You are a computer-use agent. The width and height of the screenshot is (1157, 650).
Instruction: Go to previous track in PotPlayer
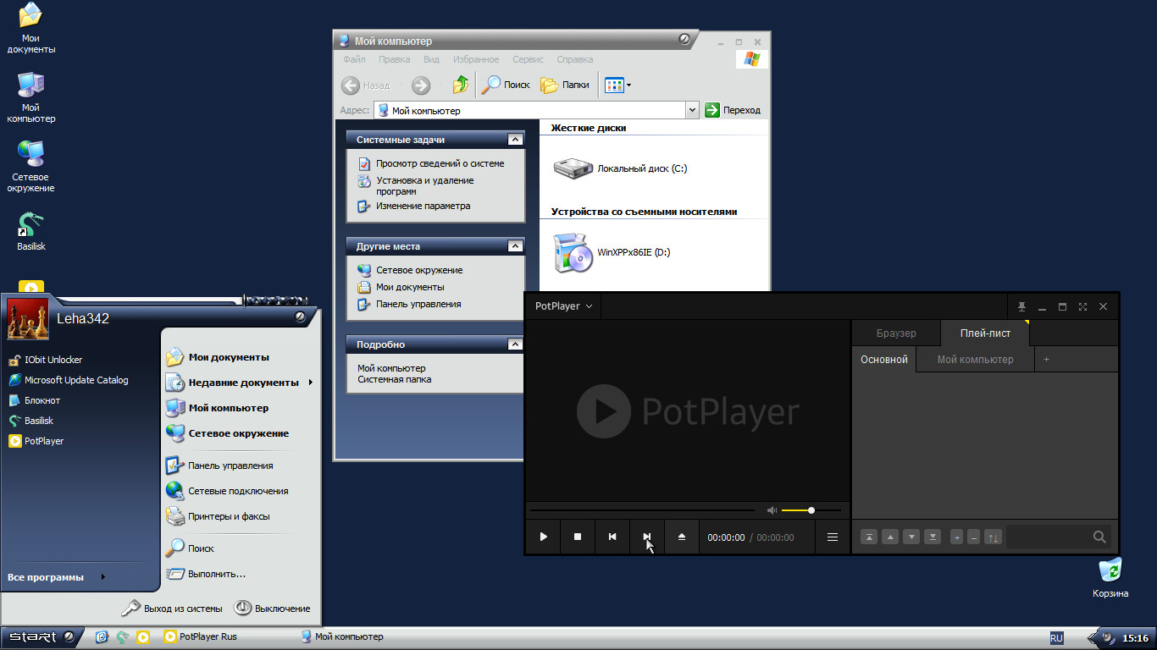[x=612, y=537]
